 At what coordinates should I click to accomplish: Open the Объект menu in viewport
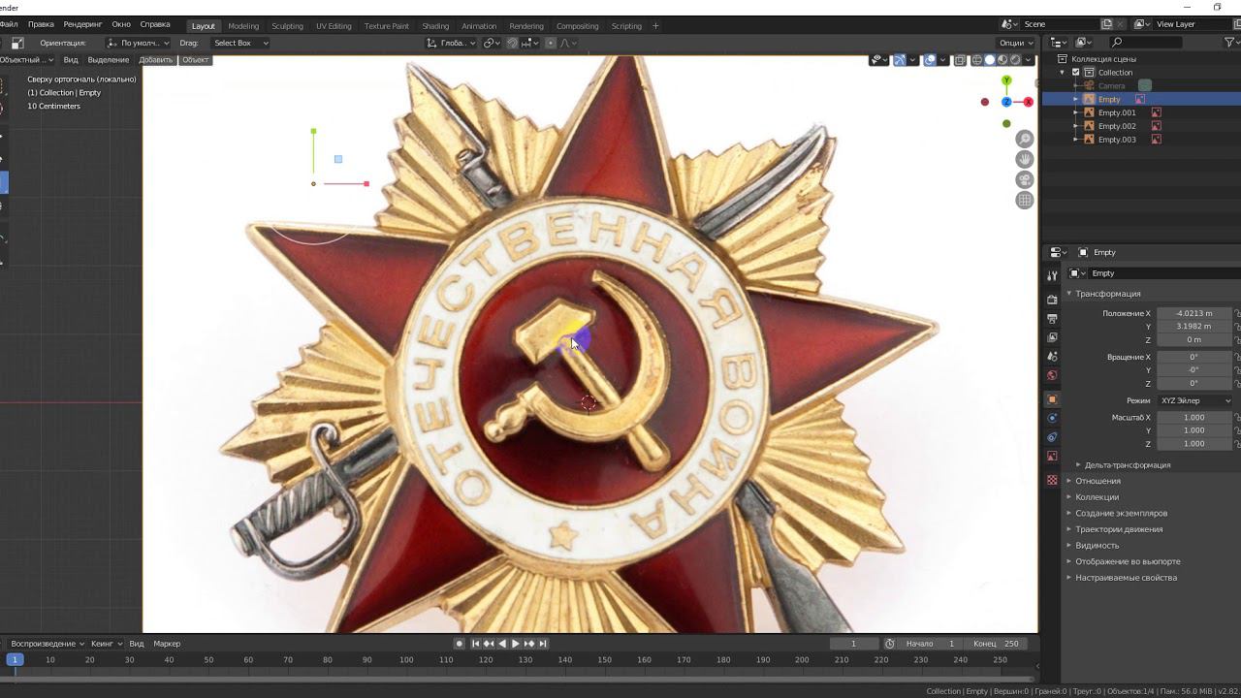pyautogui.click(x=196, y=60)
